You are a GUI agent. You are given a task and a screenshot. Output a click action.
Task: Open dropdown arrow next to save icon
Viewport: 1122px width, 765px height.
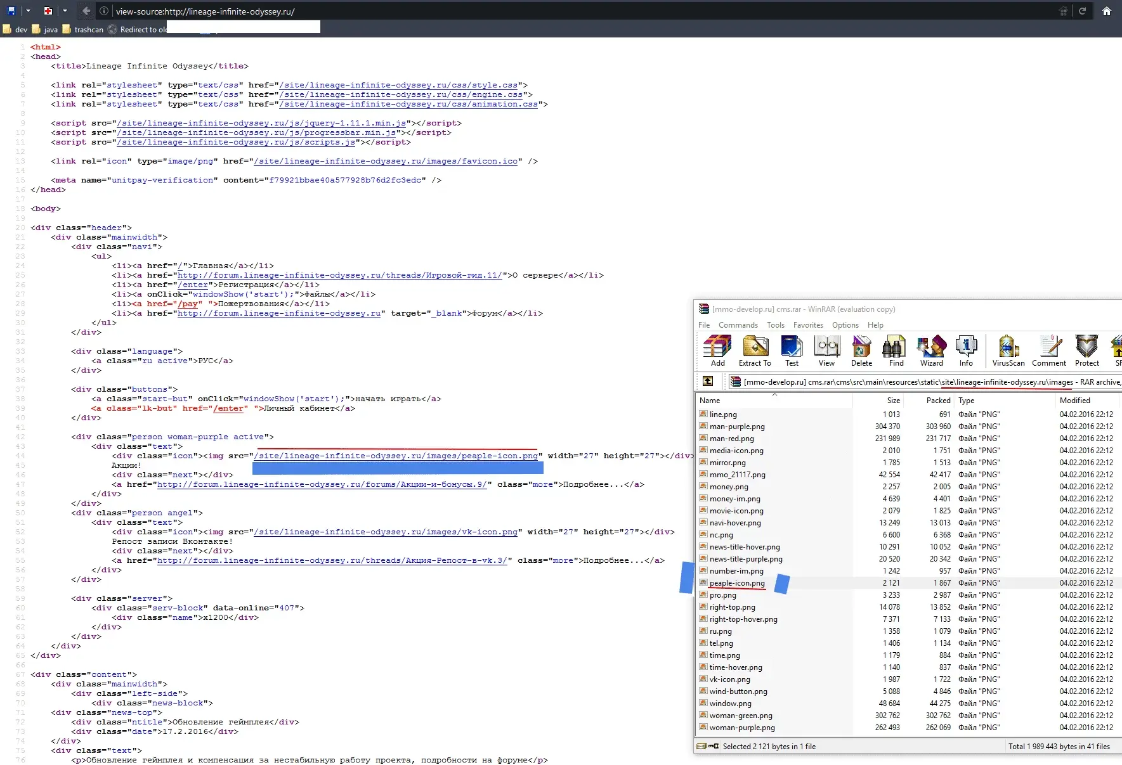coord(28,11)
